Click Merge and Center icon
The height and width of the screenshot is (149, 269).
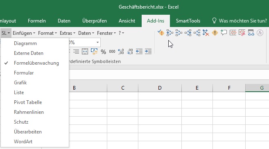point(85,52)
